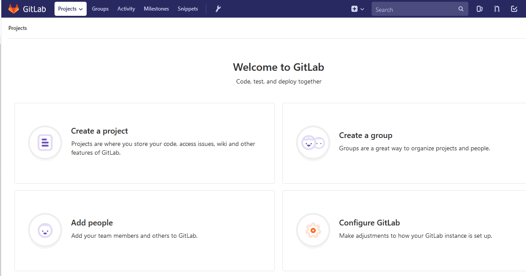Viewport: 526px width, 276px height.
Task: Open the To-Do list checkmark icon
Action: pyautogui.click(x=514, y=9)
